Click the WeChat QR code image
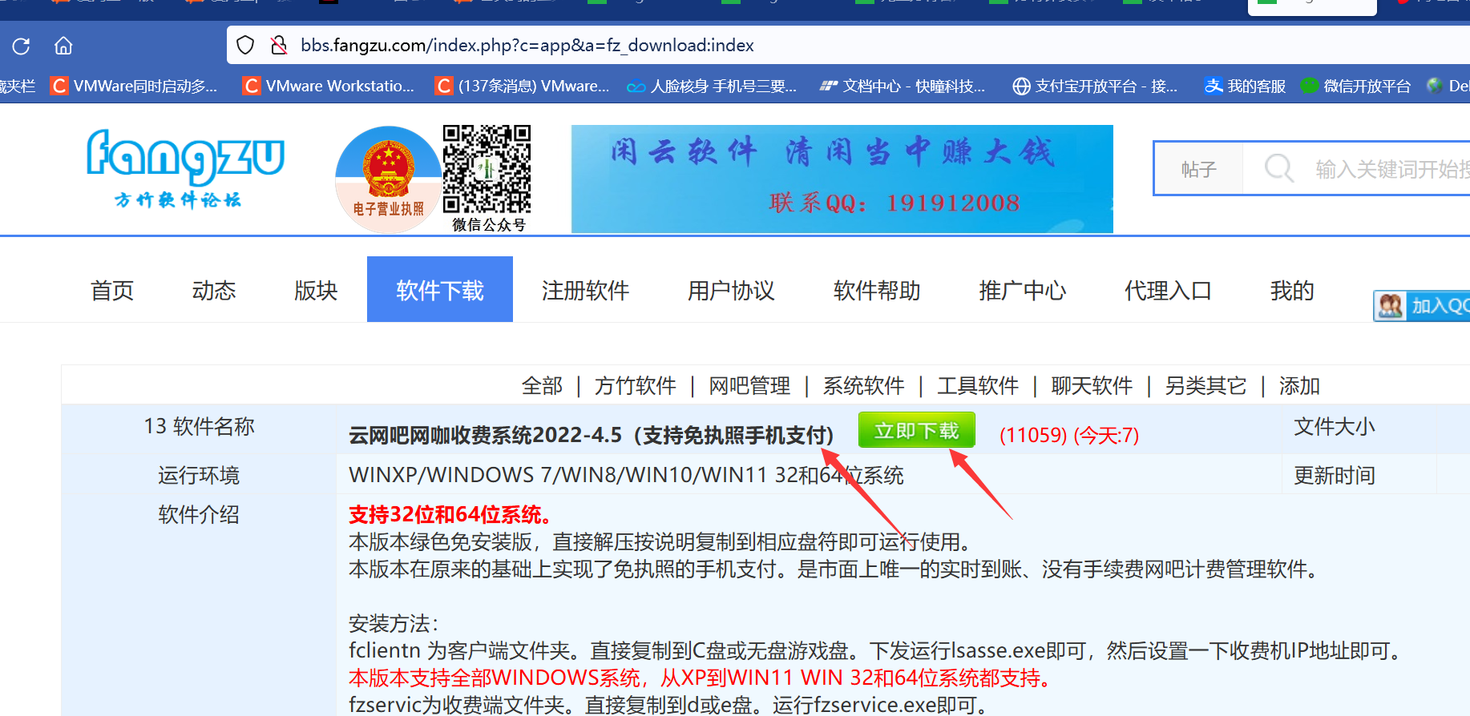The height and width of the screenshot is (716, 1470). (487, 169)
